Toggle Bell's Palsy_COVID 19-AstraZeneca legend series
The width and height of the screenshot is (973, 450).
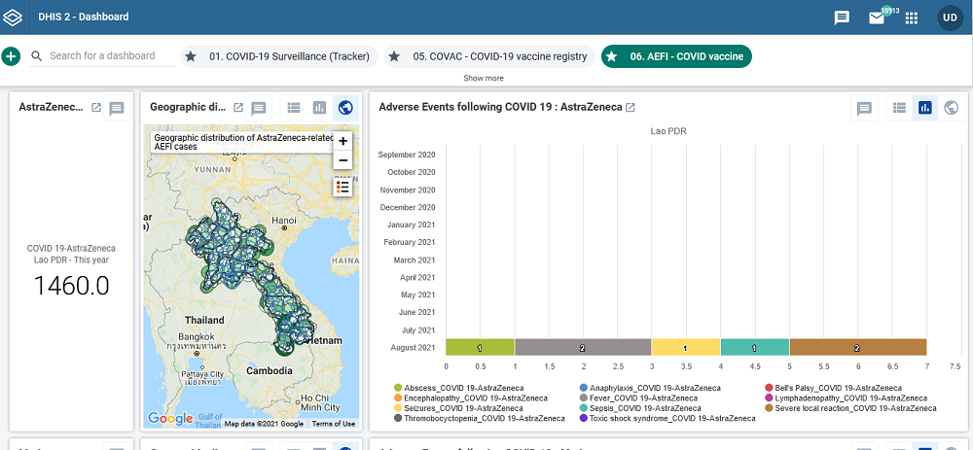(x=834, y=388)
